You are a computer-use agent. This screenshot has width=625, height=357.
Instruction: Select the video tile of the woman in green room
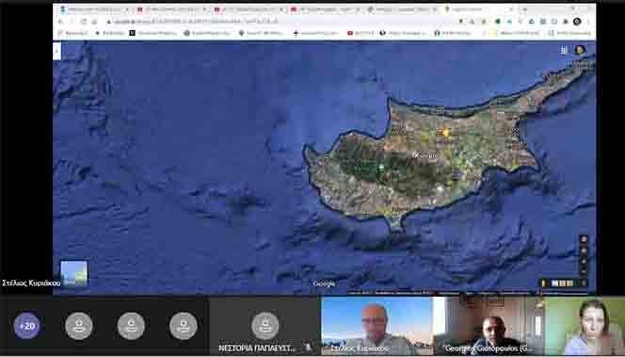click(x=585, y=326)
